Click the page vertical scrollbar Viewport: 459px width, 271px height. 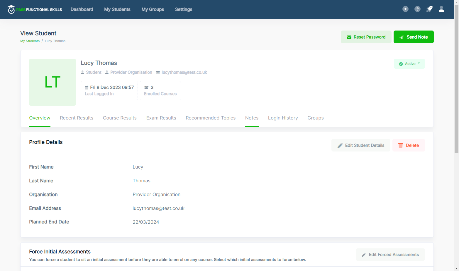(x=456, y=79)
